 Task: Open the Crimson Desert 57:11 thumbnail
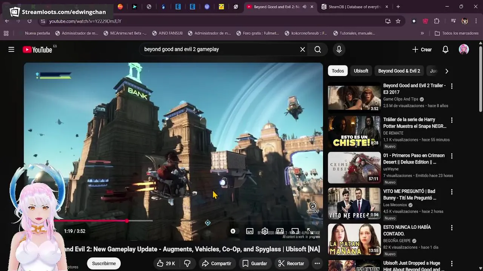pyautogui.click(x=354, y=167)
